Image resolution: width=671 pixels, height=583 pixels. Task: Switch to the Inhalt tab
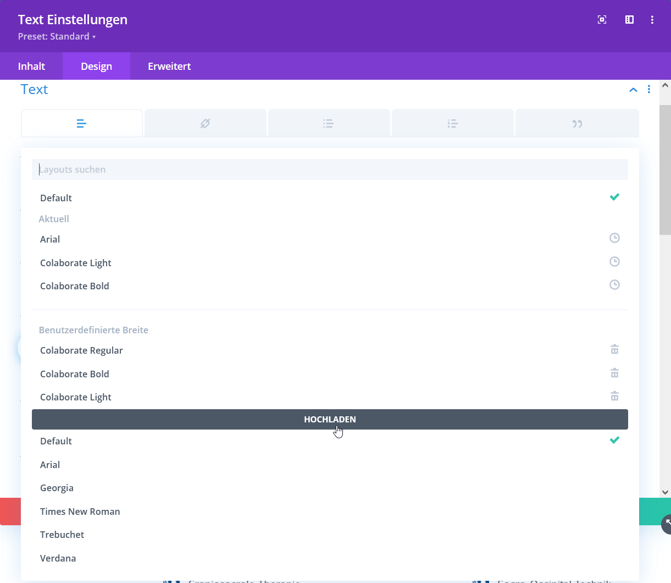31,66
